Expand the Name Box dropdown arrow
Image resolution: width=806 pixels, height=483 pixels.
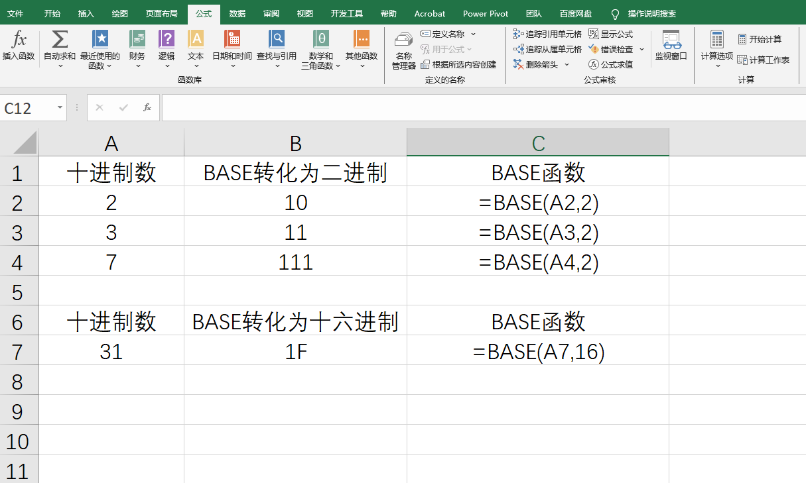[x=60, y=107]
